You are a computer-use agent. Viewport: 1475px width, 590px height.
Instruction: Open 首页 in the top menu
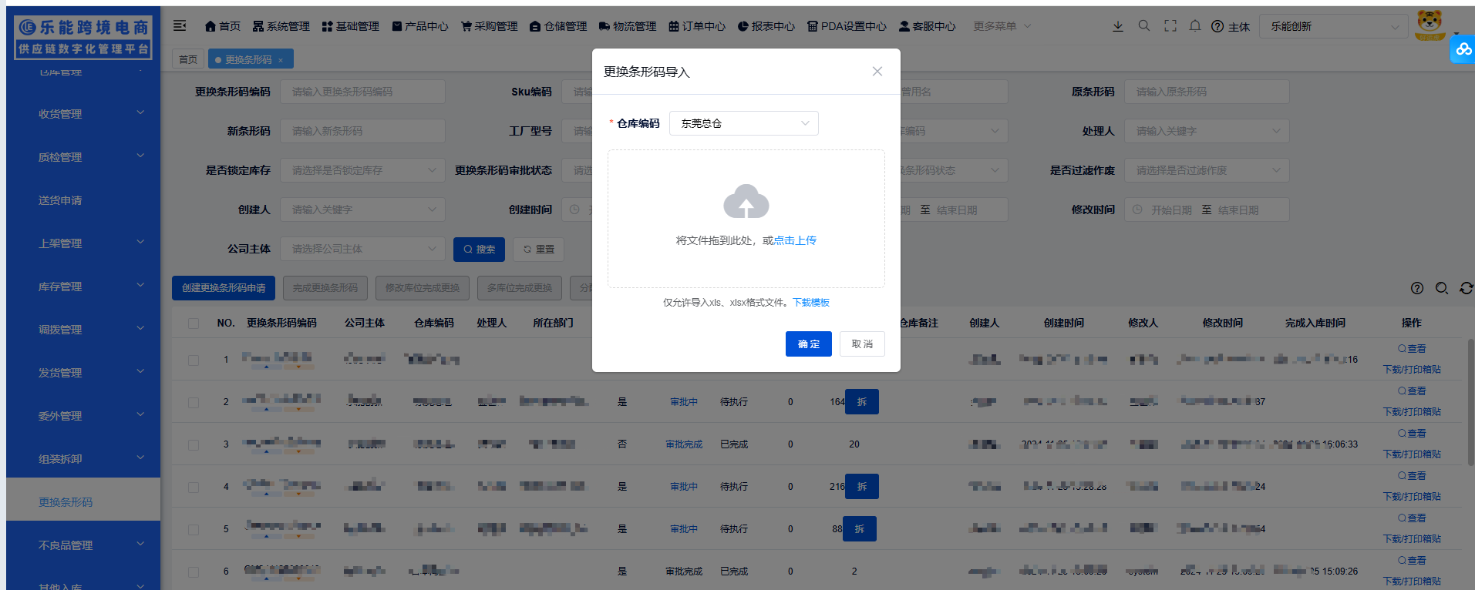(223, 26)
